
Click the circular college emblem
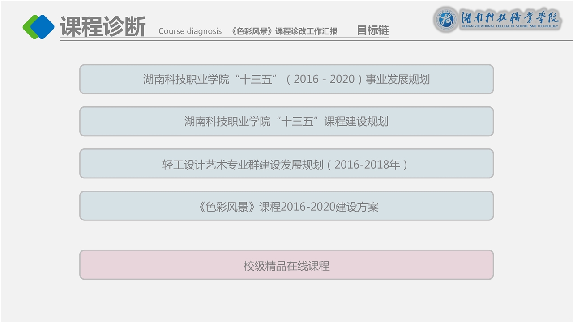(x=446, y=19)
